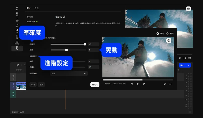Expand the 進階設定 advanced settings section
The width and height of the screenshot is (203, 118).
point(33,56)
